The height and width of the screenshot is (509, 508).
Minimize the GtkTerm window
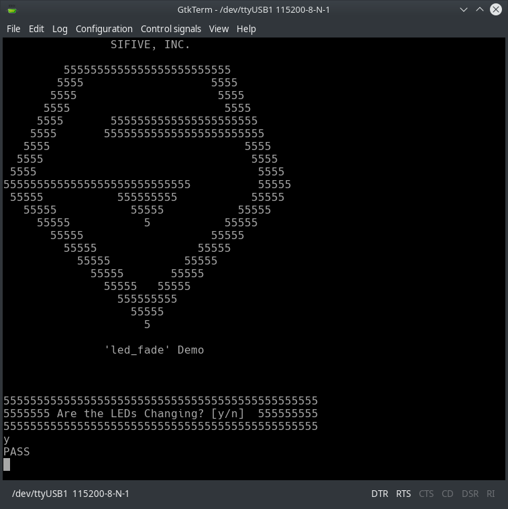point(464,9)
